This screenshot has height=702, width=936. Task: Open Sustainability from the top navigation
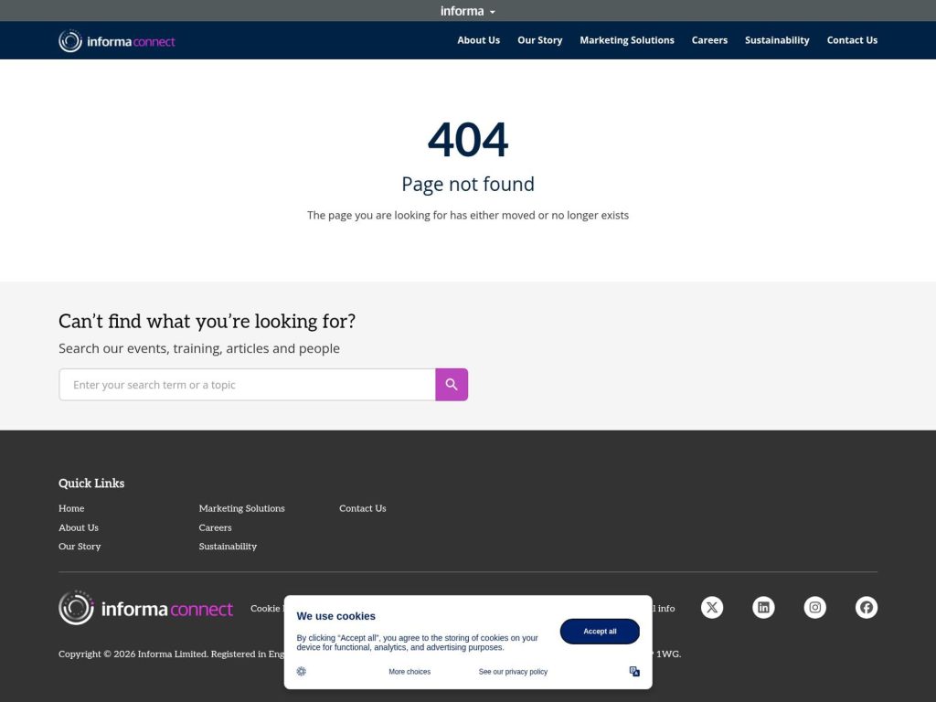coord(776,40)
